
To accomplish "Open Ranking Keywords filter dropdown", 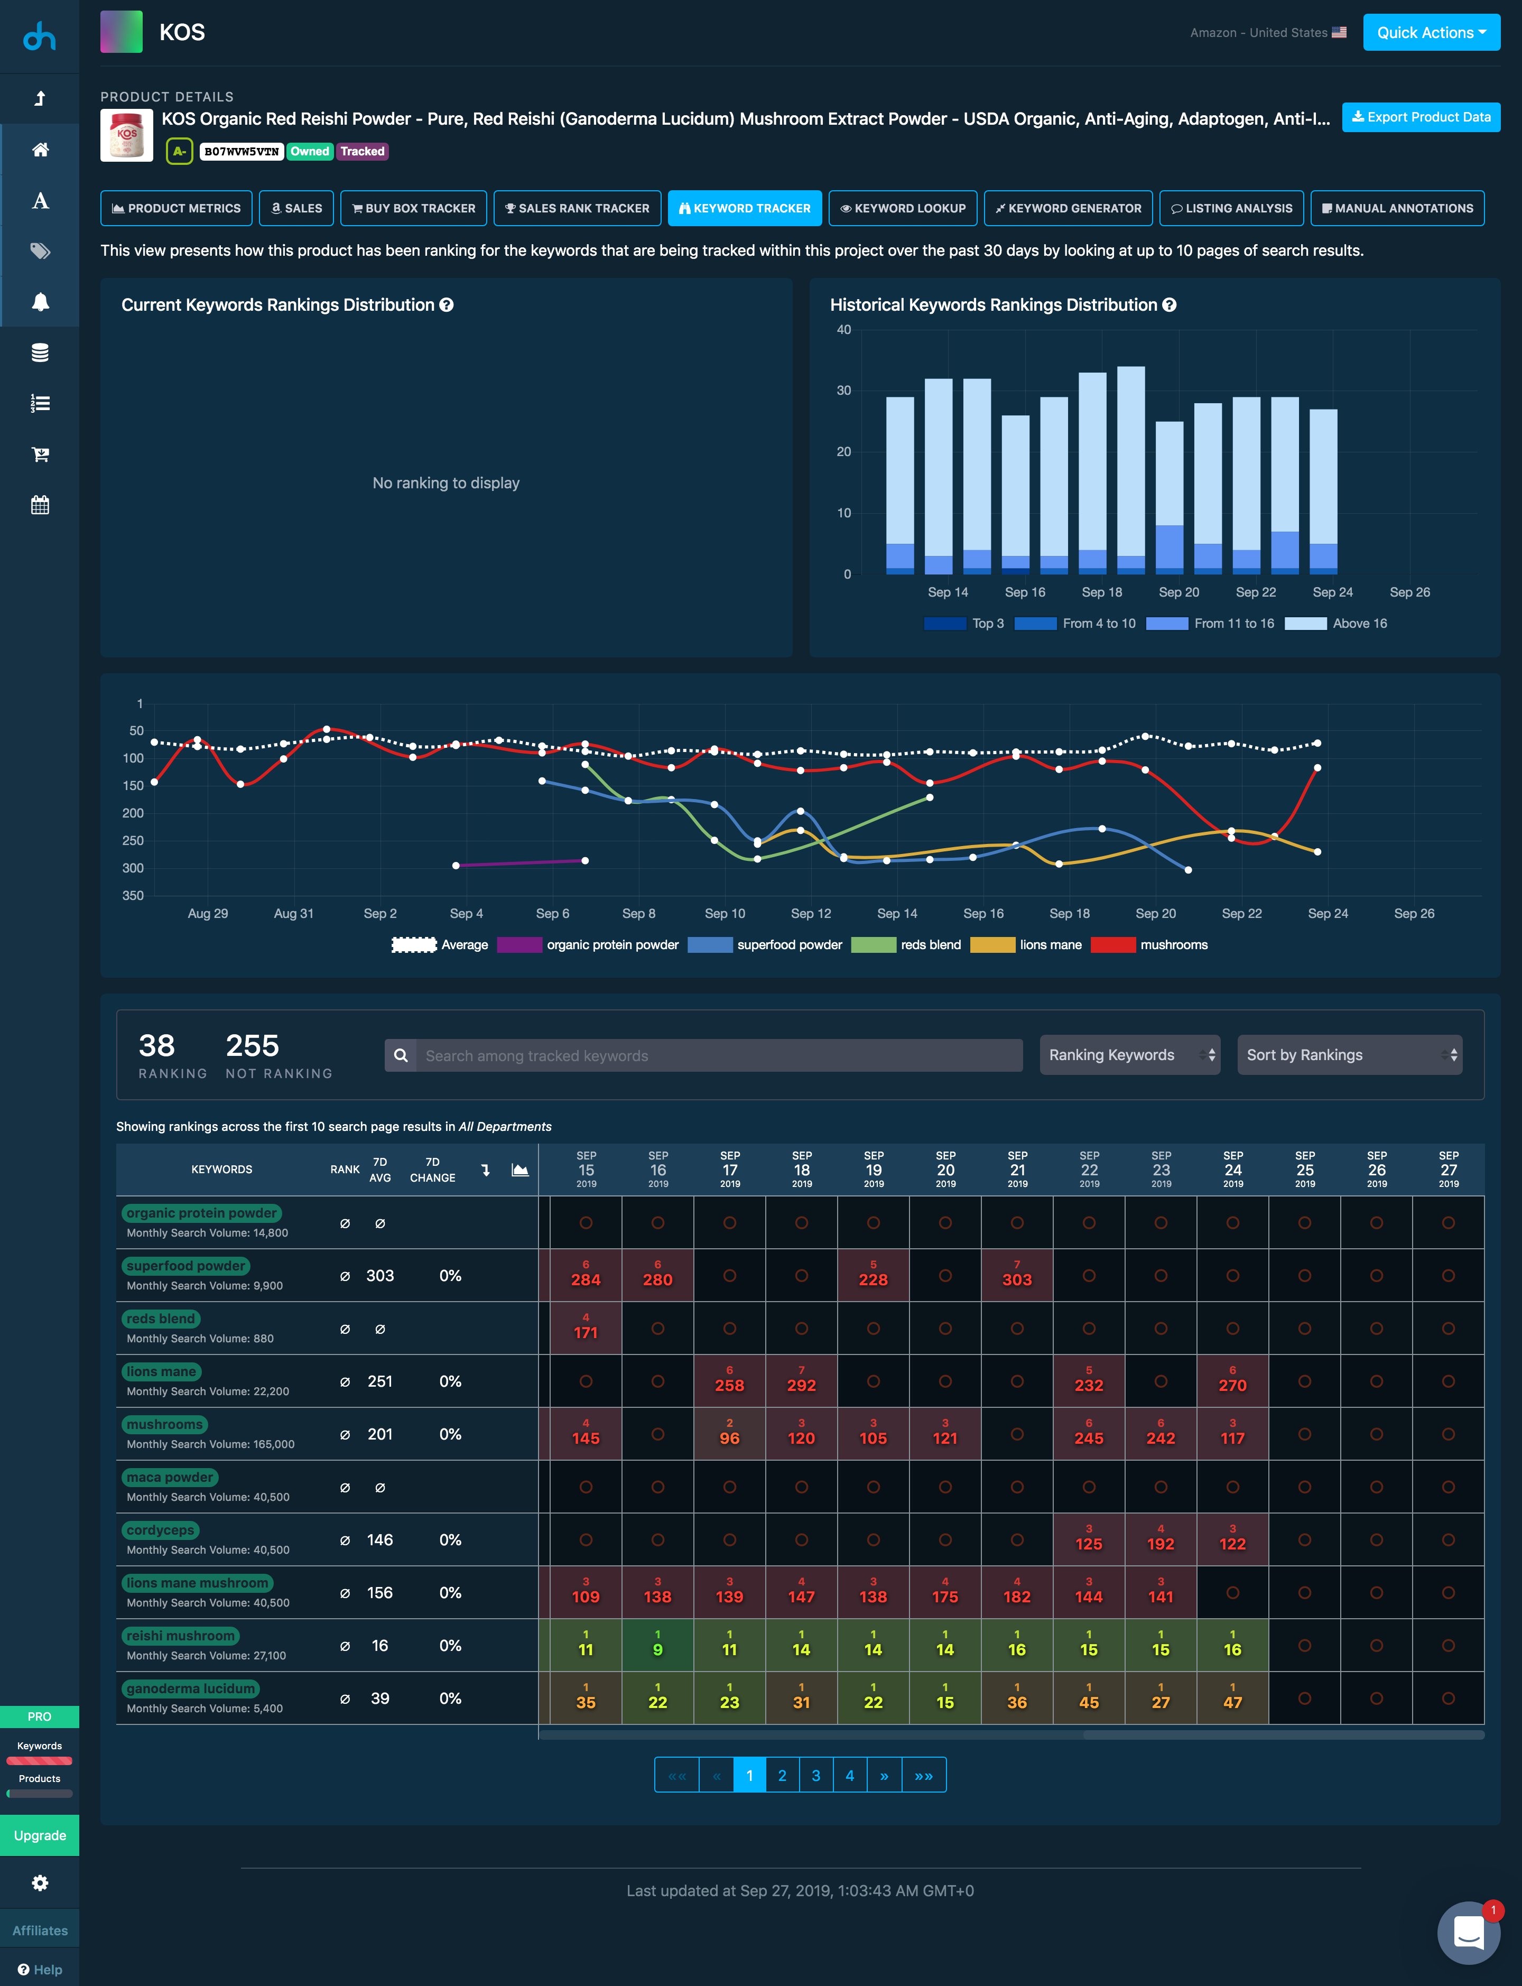I will pyautogui.click(x=1130, y=1055).
